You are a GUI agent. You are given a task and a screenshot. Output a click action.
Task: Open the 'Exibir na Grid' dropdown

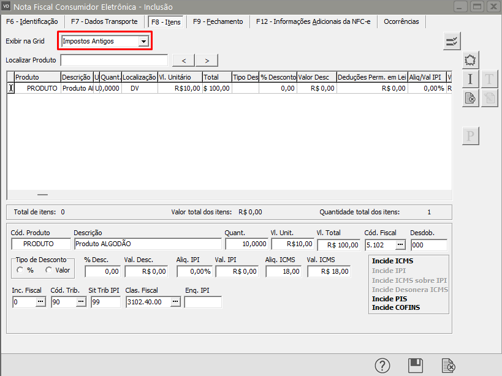[143, 42]
